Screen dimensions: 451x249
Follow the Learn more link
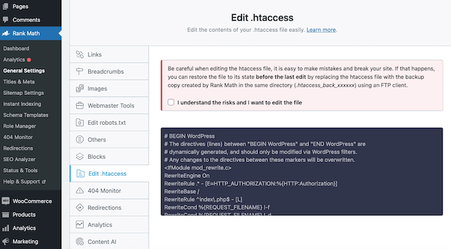point(321,30)
